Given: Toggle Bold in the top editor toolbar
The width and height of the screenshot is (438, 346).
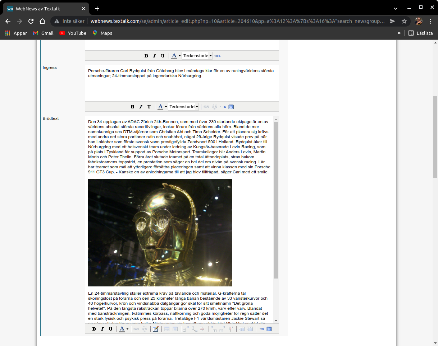Looking at the screenshot, I should tap(146, 56).
